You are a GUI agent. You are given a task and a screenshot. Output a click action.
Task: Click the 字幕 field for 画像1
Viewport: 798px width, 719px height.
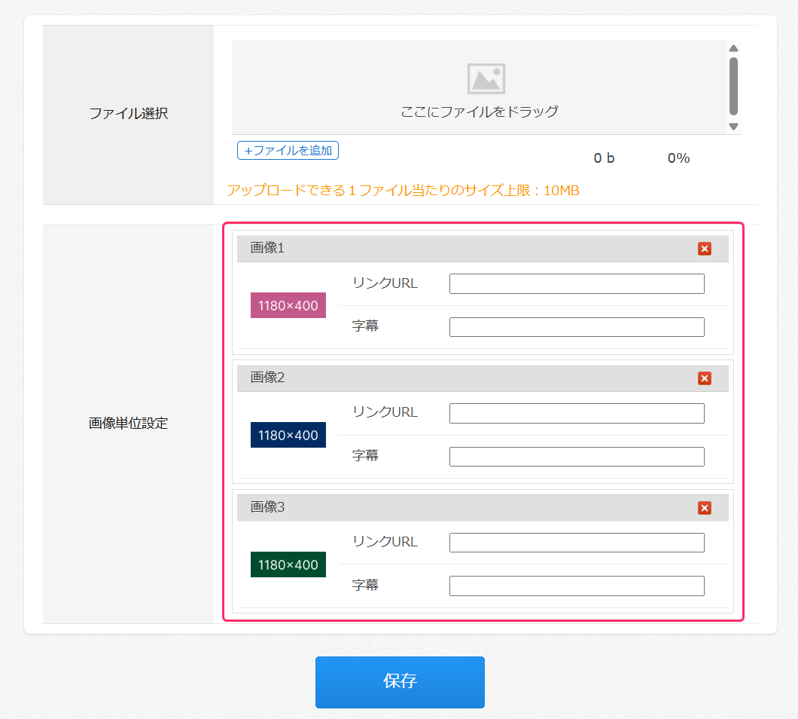coord(577,326)
